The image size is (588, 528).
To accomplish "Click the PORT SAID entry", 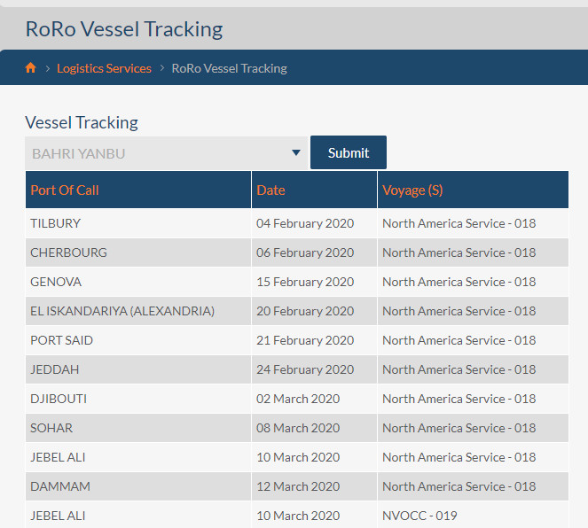I will click(61, 340).
